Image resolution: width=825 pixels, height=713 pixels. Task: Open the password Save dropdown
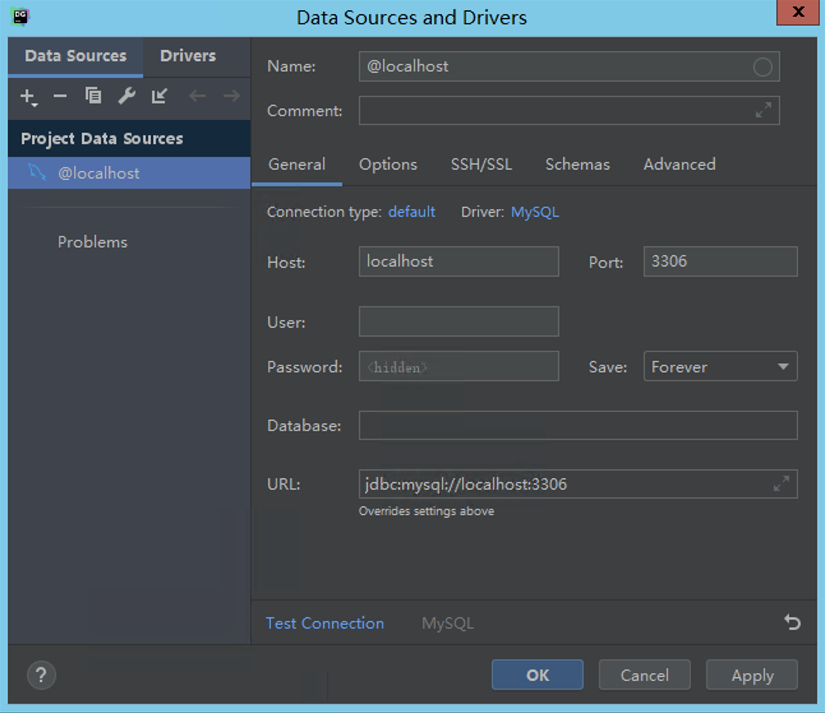click(720, 367)
